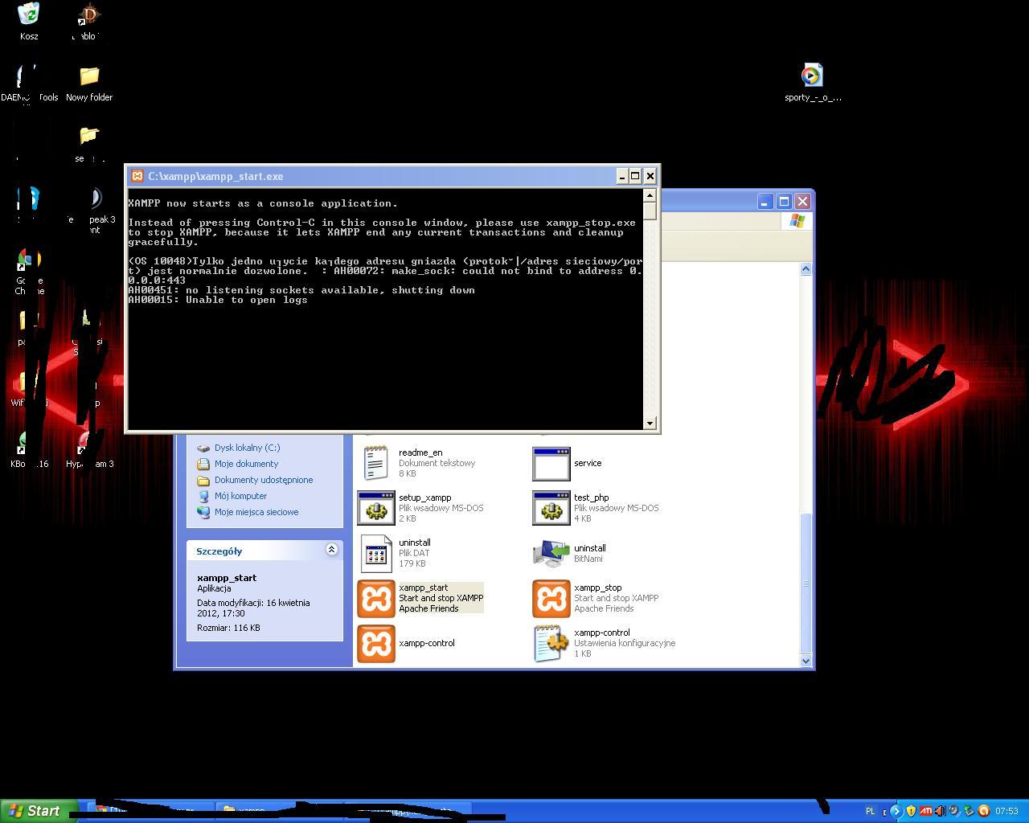Go to Moje dokumenty link
Viewport: 1029px width, 823px height.
pyautogui.click(x=246, y=464)
